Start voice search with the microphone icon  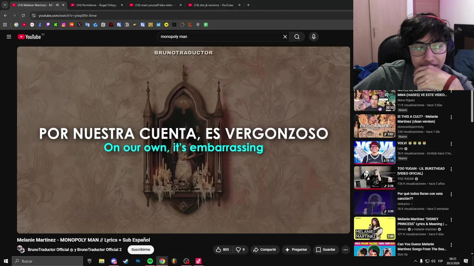coord(314,37)
